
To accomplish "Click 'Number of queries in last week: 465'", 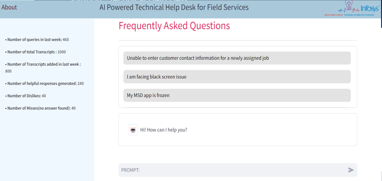I will click(37, 39).
